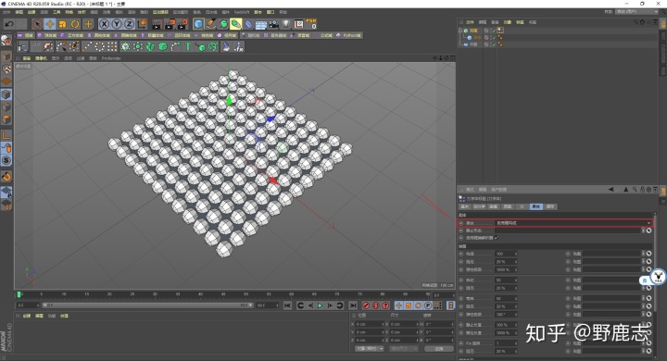Expand the cloner object in Object Manager

[459, 31]
